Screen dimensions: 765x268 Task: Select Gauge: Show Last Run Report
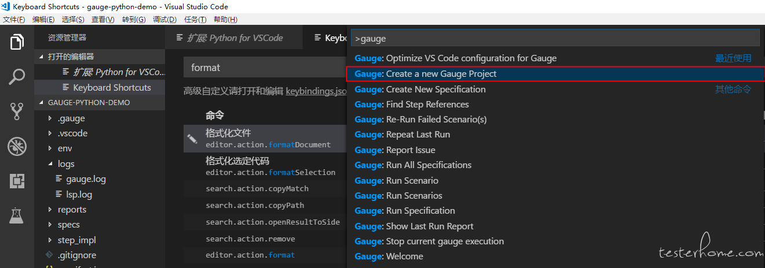pos(555,226)
